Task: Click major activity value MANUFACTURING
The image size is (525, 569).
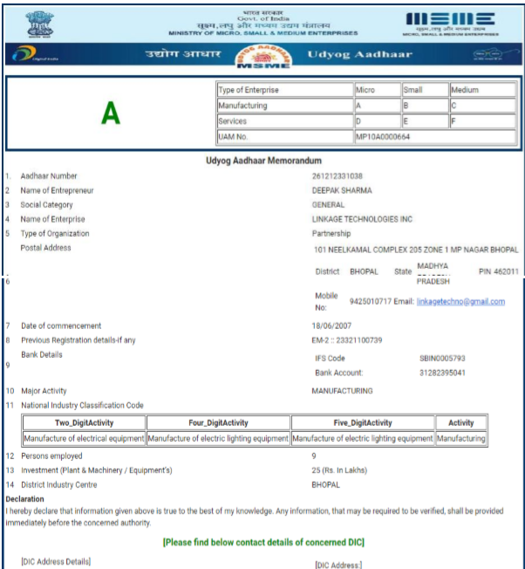Action: click(x=342, y=391)
